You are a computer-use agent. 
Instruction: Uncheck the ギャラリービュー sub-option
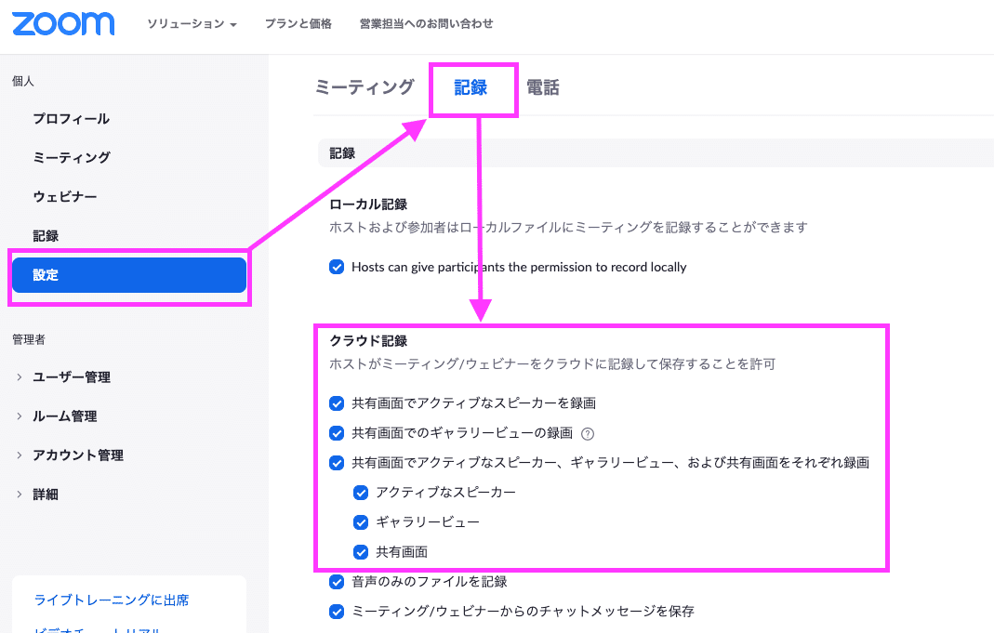coord(361,521)
